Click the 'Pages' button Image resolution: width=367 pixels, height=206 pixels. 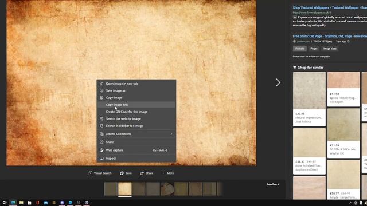coord(314,49)
